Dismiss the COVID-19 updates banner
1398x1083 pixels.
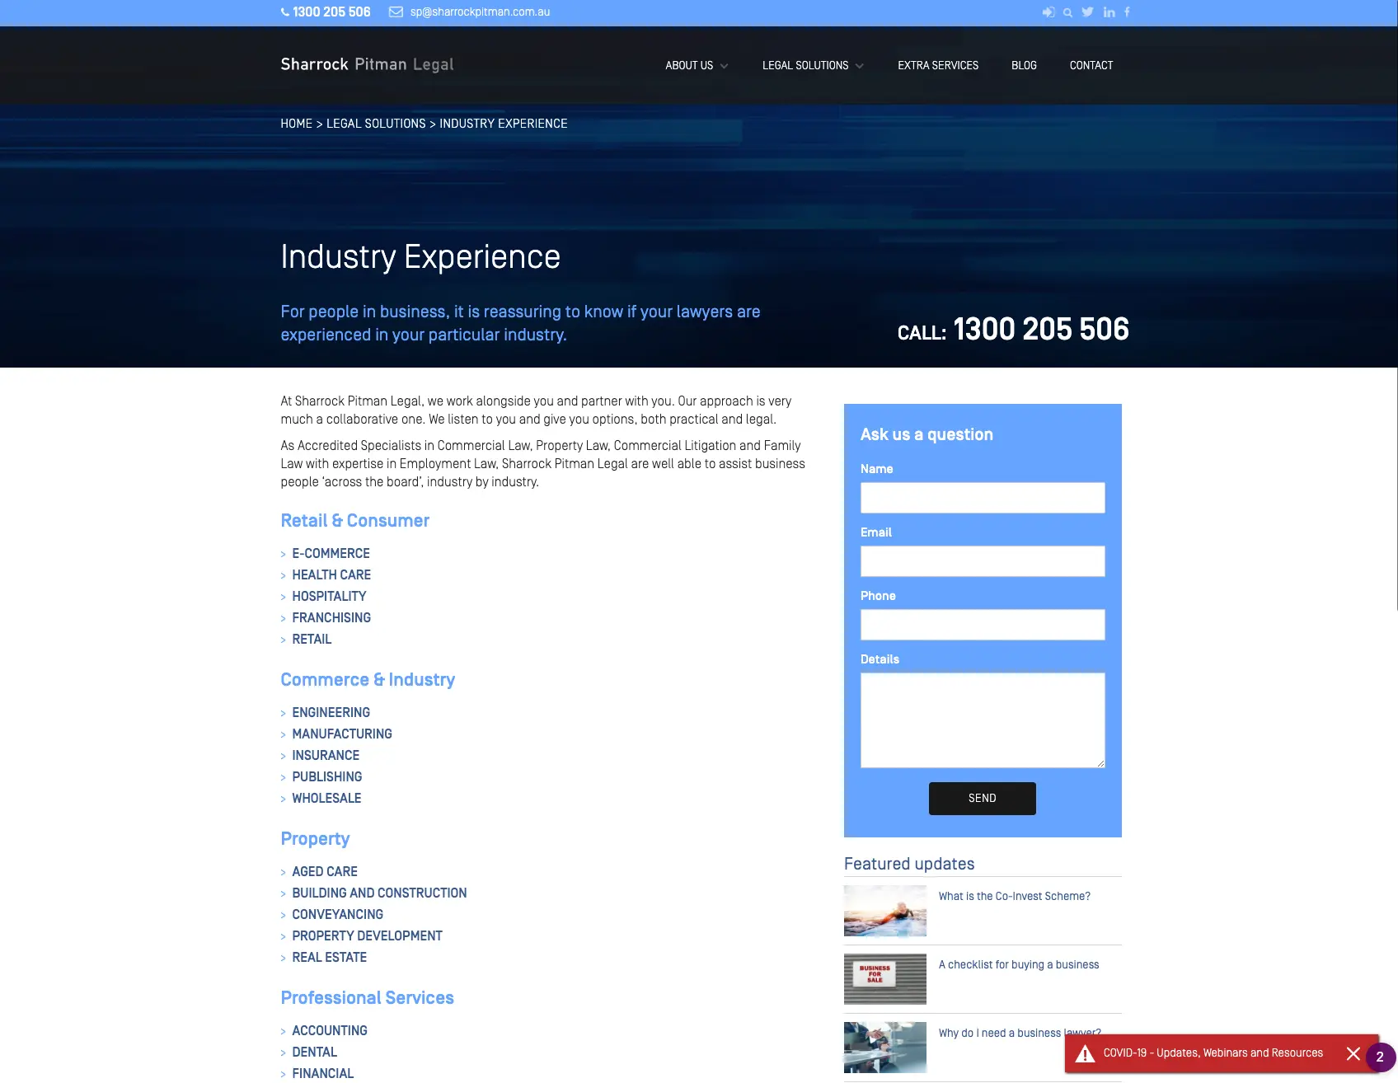(x=1353, y=1053)
